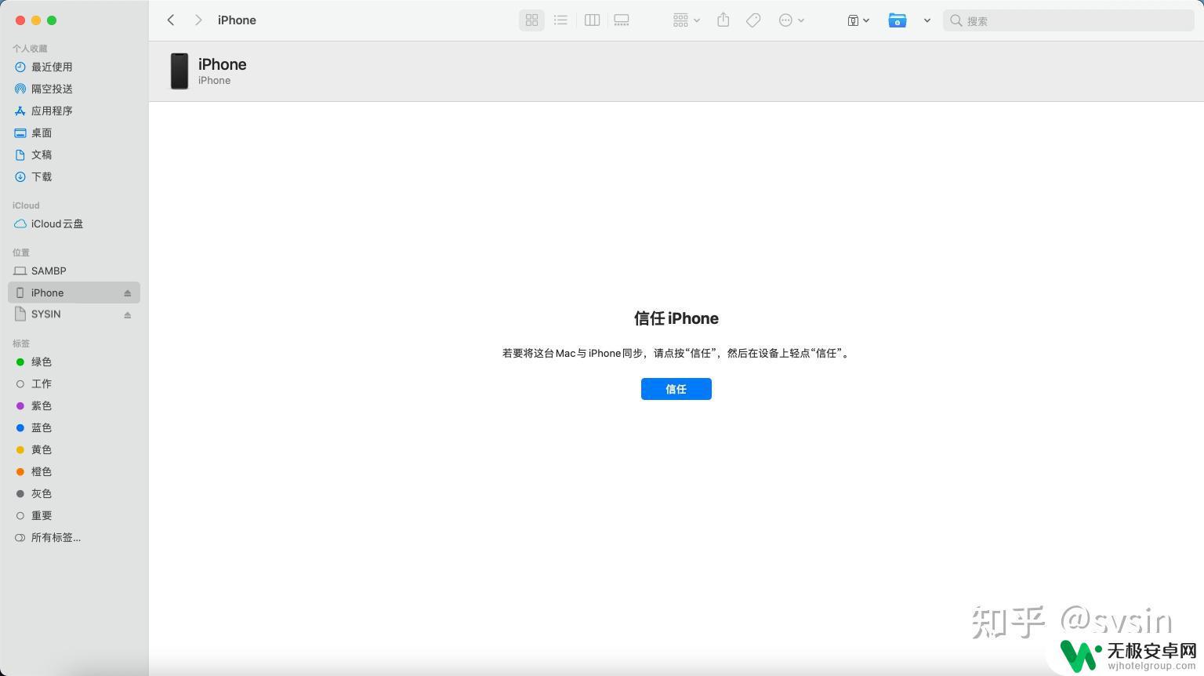Select the 重要 tag
Screen dimensions: 1204x676
(74, 516)
